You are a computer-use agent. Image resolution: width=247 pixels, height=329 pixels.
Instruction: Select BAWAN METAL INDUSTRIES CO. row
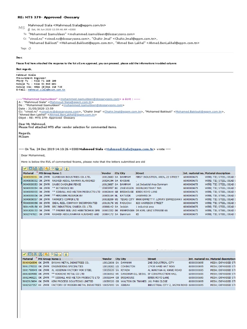pyautogui.click(x=129, y=263)
